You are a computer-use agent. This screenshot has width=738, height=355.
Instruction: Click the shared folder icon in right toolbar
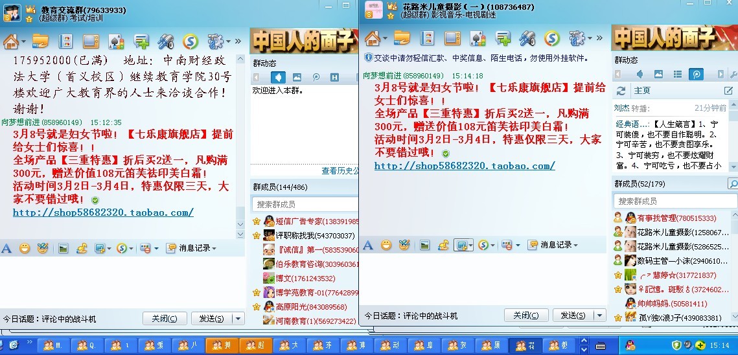tap(402, 38)
